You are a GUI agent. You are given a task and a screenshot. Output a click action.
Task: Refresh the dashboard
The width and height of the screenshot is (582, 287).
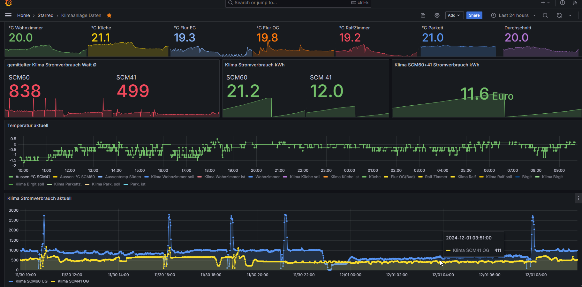(559, 15)
